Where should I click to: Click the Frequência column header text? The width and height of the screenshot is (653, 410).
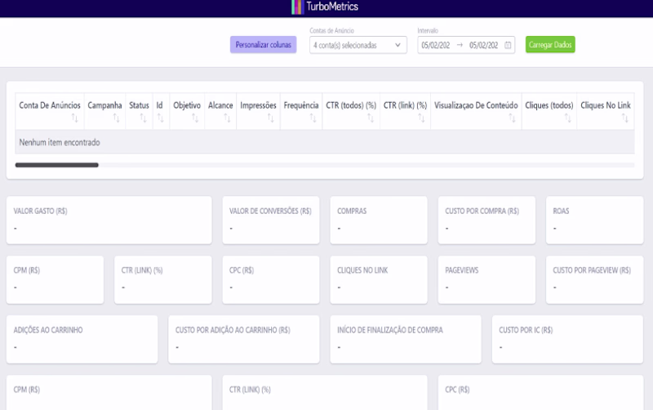pyautogui.click(x=300, y=105)
